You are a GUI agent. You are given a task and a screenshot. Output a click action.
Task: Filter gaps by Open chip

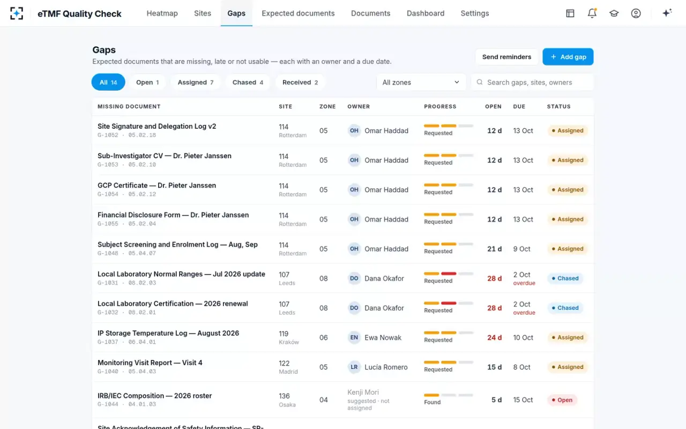147,83
